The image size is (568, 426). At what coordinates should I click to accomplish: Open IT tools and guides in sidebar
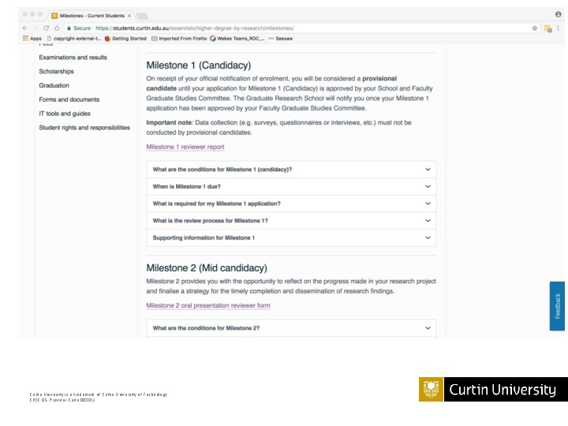pyautogui.click(x=65, y=114)
